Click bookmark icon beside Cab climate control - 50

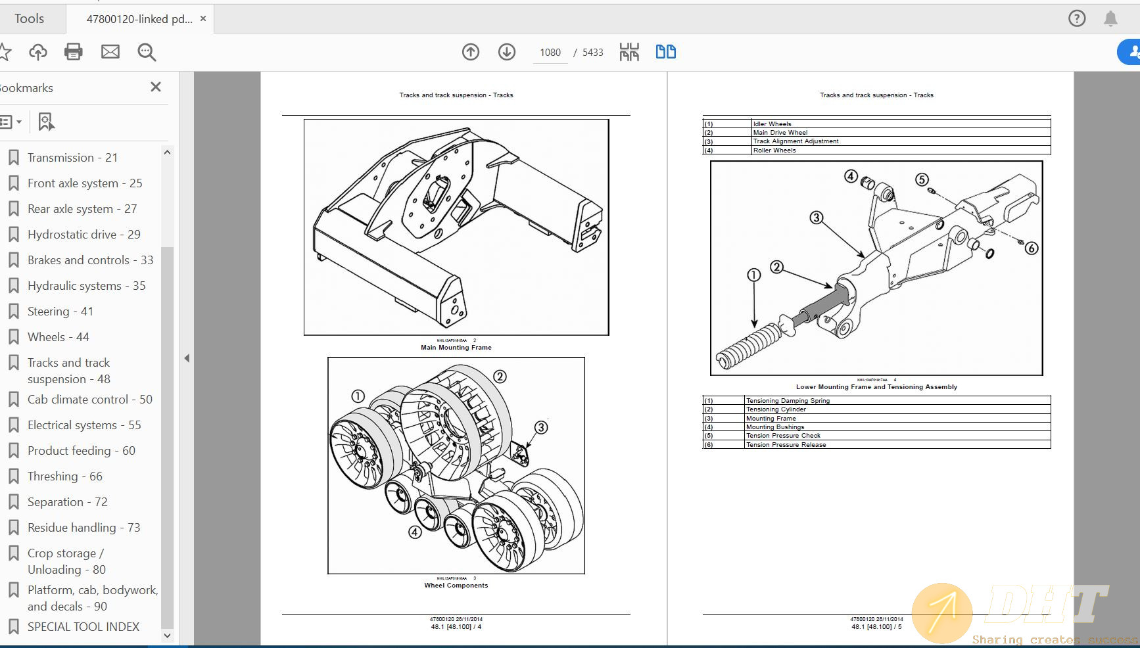[x=13, y=400]
